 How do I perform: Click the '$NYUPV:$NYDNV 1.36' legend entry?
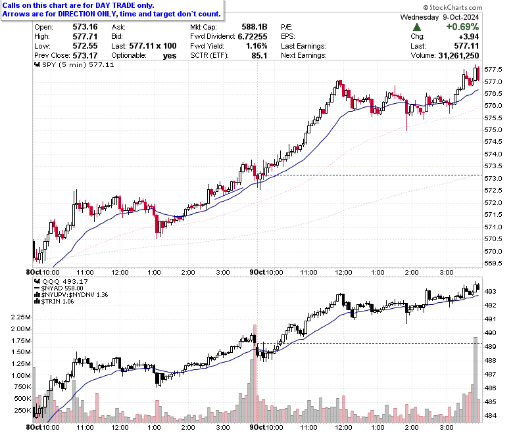tap(74, 295)
